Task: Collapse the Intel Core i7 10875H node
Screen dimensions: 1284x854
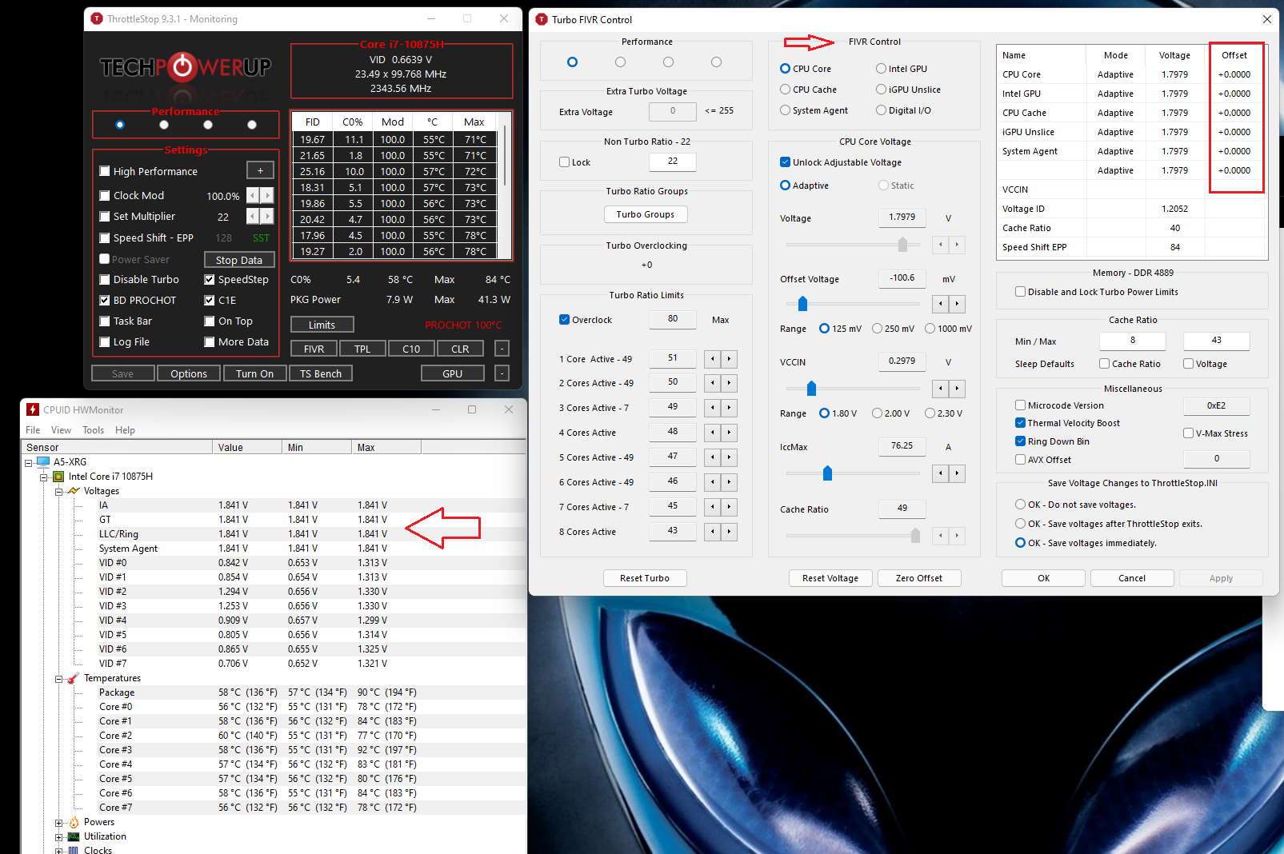Action: coord(44,477)
